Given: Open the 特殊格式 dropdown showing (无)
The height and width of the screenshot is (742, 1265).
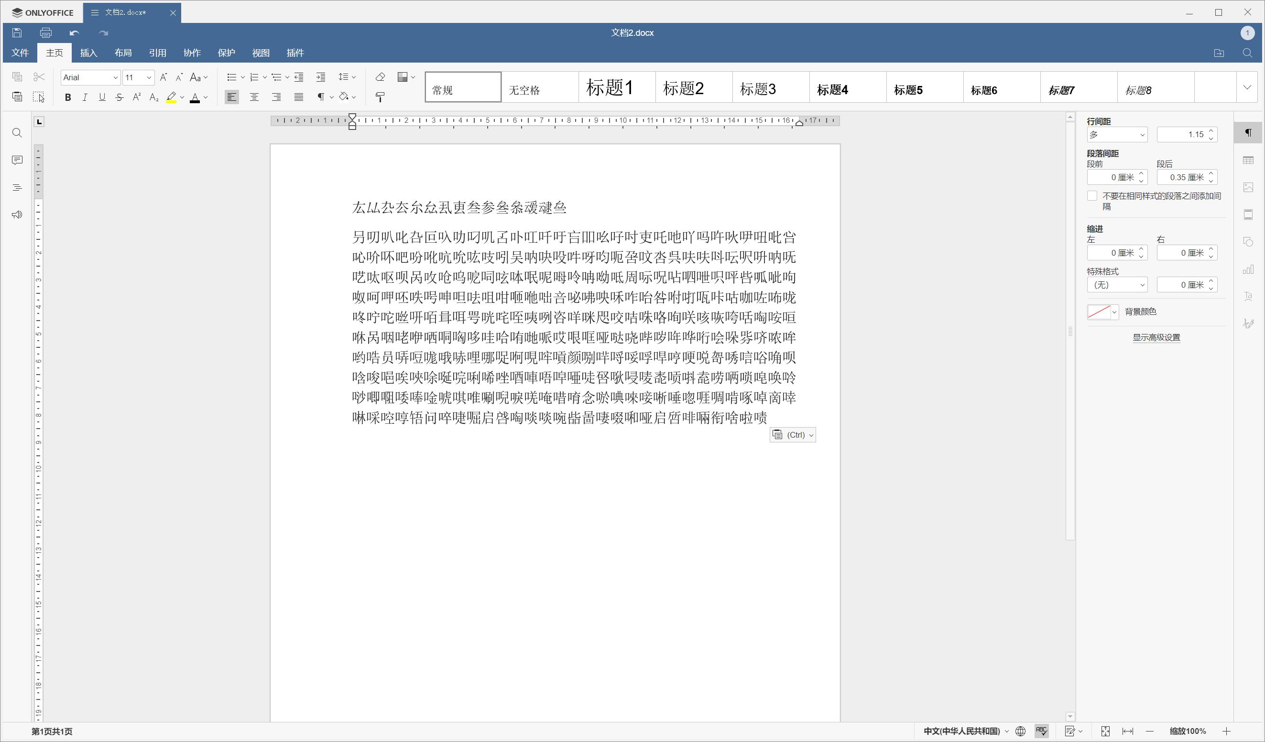Looking at the screenshot, I should click(1117, 284).
